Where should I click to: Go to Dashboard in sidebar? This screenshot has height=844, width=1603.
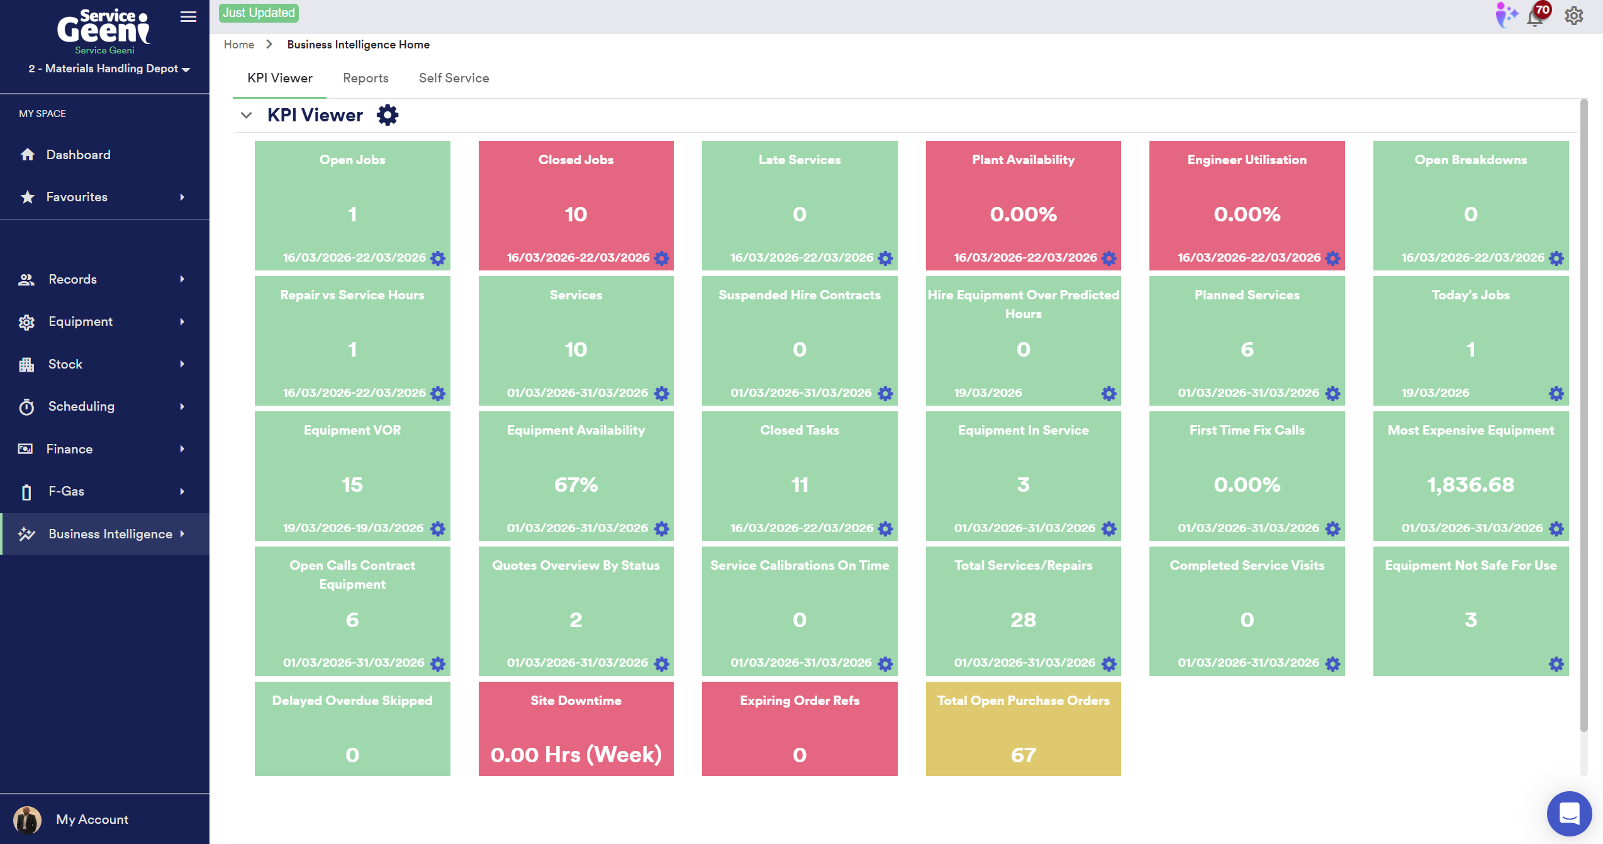pyautogui.click(x=78, y=155)
